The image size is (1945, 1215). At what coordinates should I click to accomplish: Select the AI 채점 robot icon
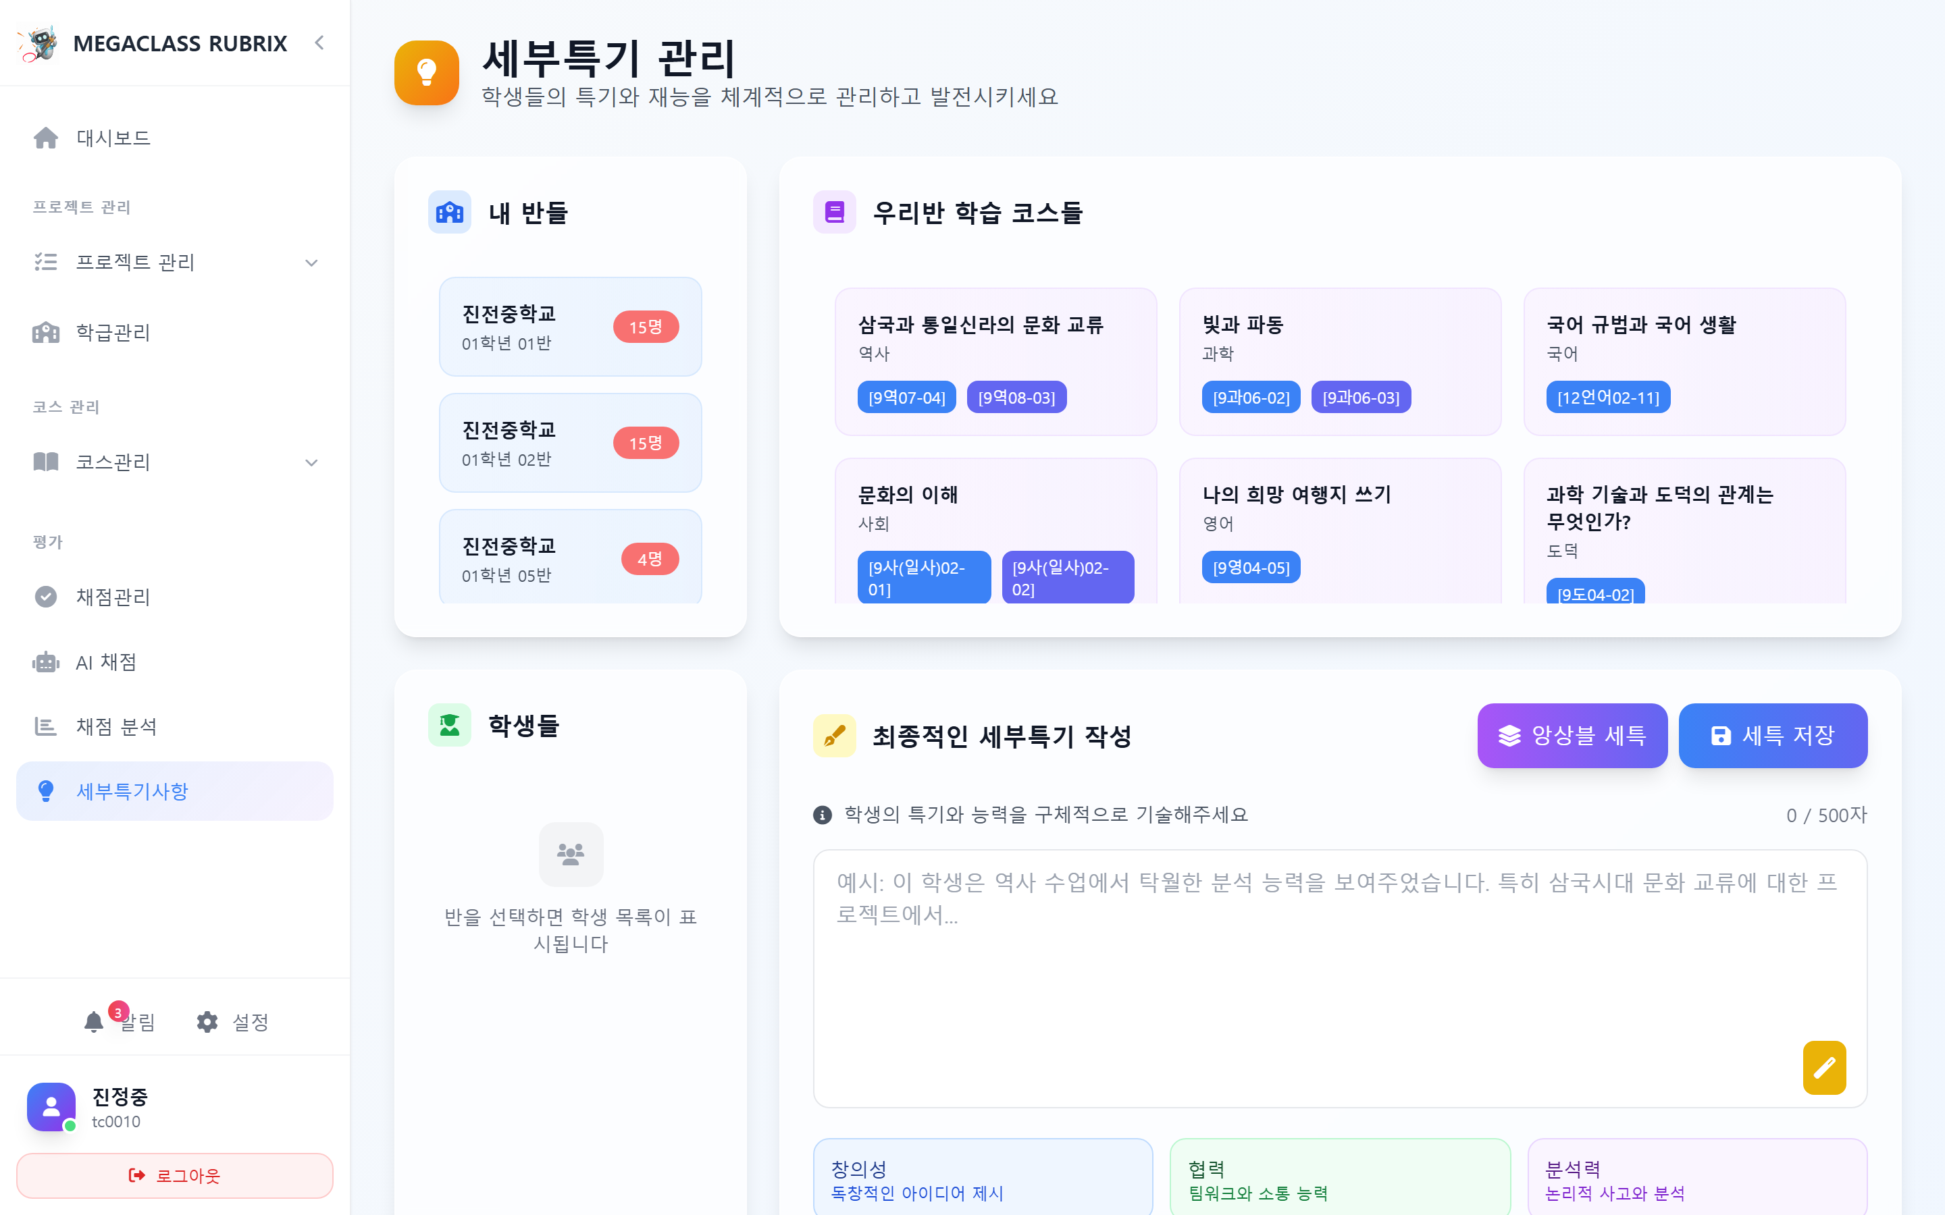(46, 661)
